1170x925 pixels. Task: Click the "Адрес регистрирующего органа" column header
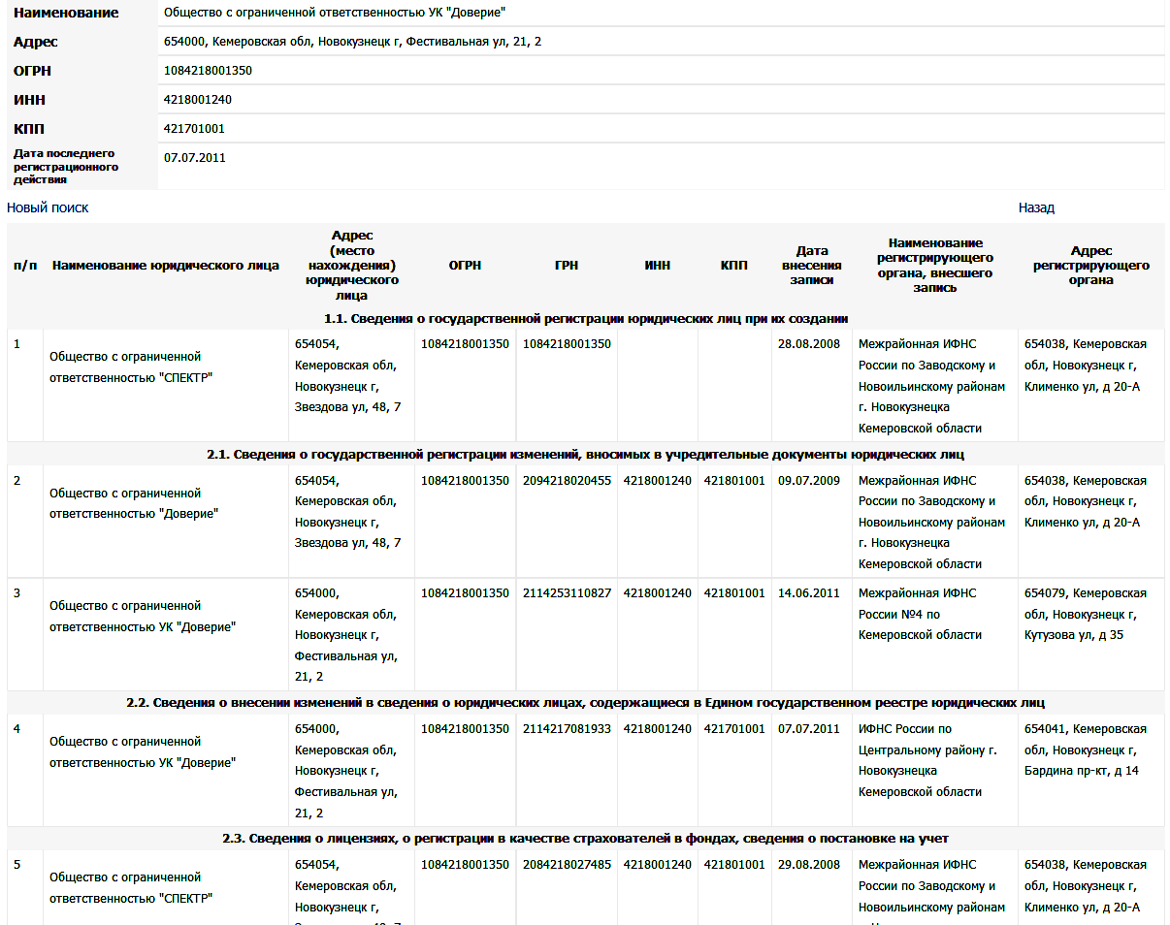(x=1090, y=266)
